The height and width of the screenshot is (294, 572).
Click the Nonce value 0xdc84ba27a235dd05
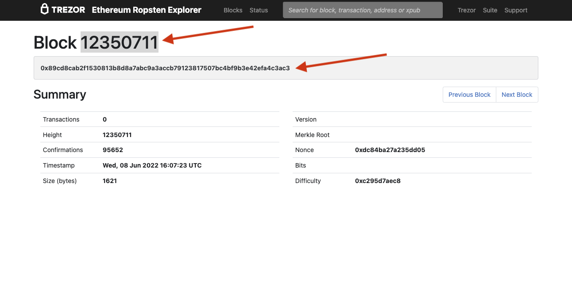click(390, 150)
